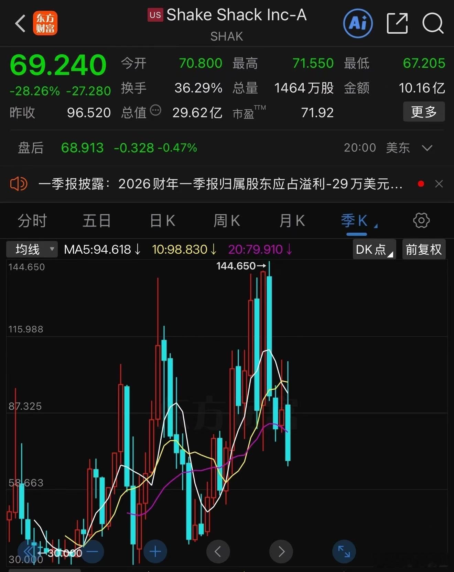The image size is (454, 572).
Task: Tap the 金额 value 10.16亿
Action: point(422,88)
